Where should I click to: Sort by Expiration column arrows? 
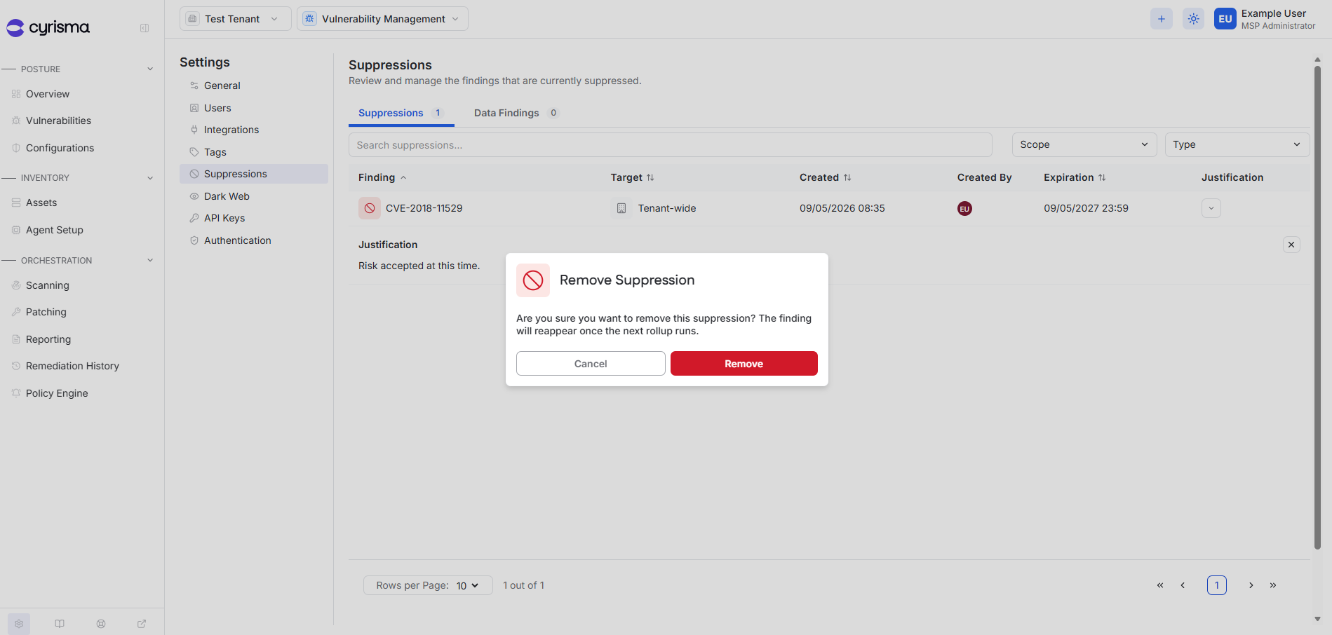pos(1102,177)
